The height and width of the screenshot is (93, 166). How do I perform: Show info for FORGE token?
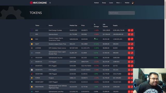tap(129, 78)
